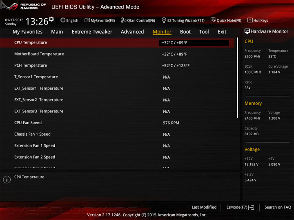Launch Qfan Control fan icon
Image resolution: width=294 pixels, height=220 pixels.
123,20
